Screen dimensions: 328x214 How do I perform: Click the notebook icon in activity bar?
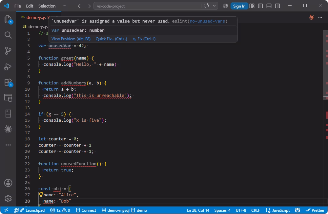pyautogui.click(x=8, y=114)
